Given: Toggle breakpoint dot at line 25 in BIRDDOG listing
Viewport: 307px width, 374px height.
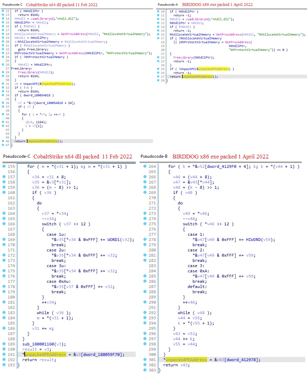Looking at the screenshot, I should tap(158, 69).
